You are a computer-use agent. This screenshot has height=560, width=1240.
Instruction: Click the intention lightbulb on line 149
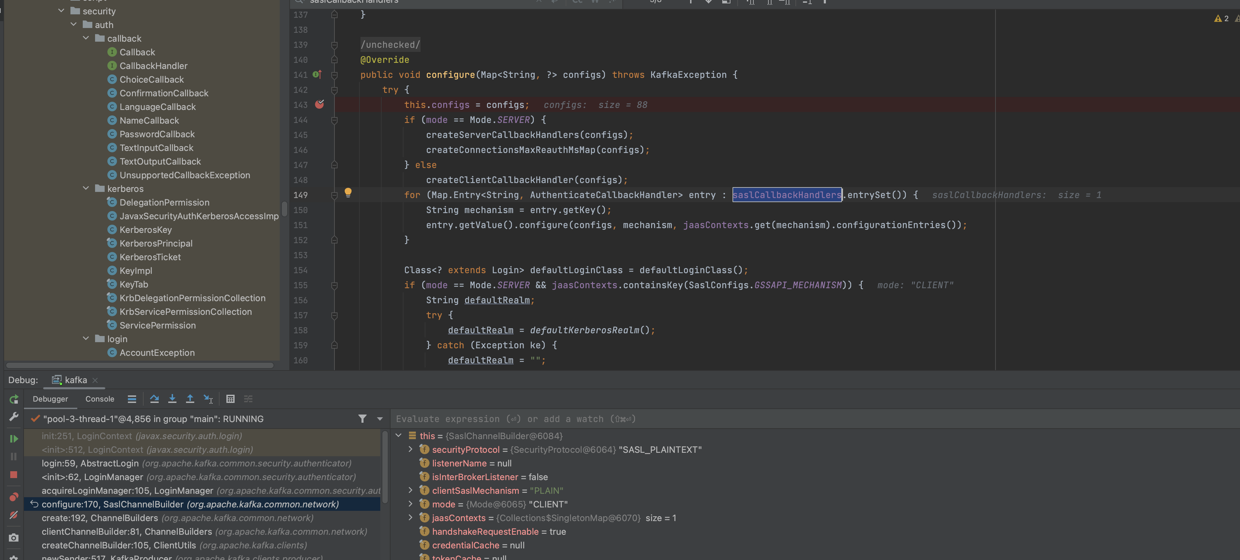click(x=348, y=193)
